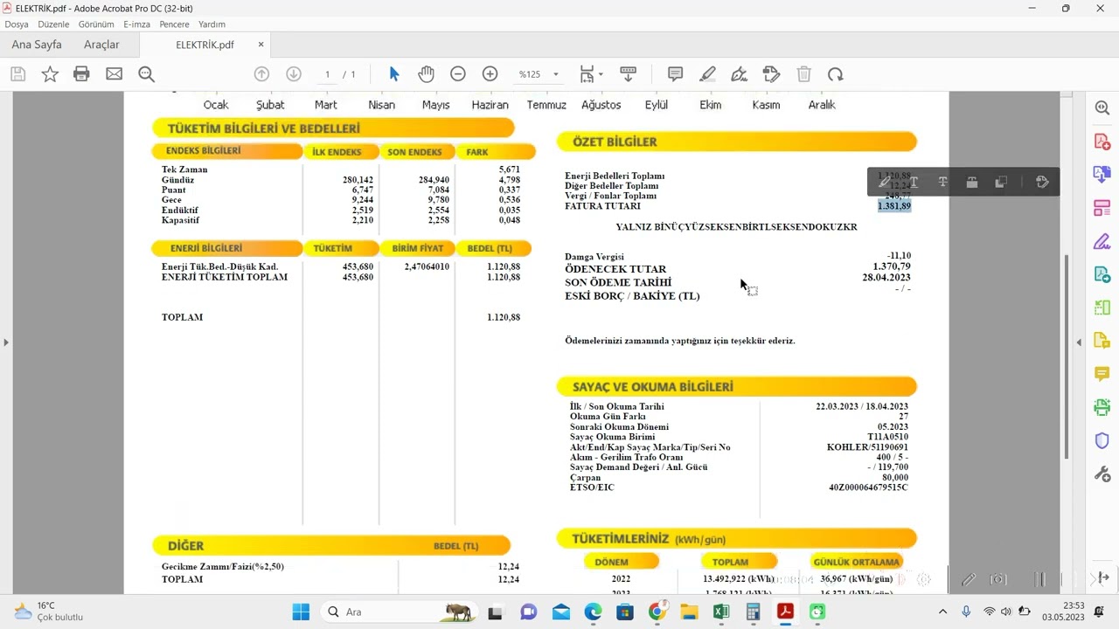Edit the current page number field
The height and width of the screenshot is (629, 1119).
tap(327, 74)
